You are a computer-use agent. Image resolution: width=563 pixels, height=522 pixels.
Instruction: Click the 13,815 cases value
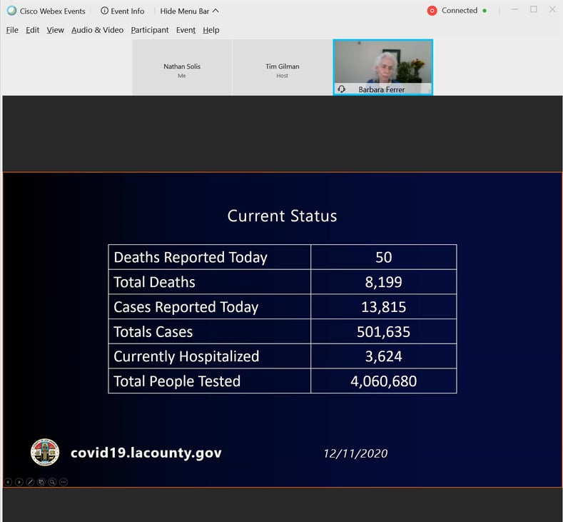[x=383, y=307]
